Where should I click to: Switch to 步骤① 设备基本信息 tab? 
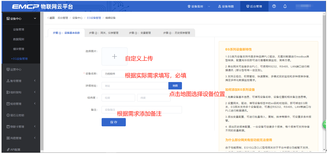pyautogui.click(x=66, y=33)
